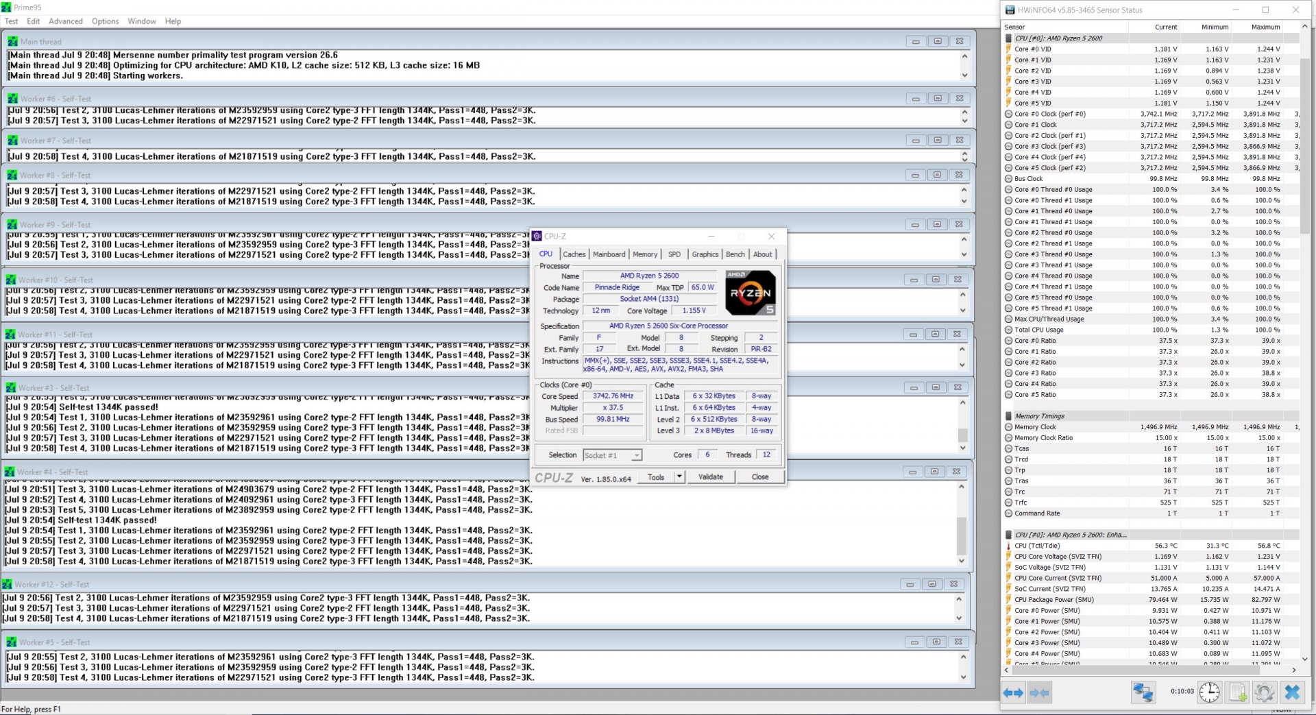Click the Validate button in CPU-Z

click(x=711, y=476)
